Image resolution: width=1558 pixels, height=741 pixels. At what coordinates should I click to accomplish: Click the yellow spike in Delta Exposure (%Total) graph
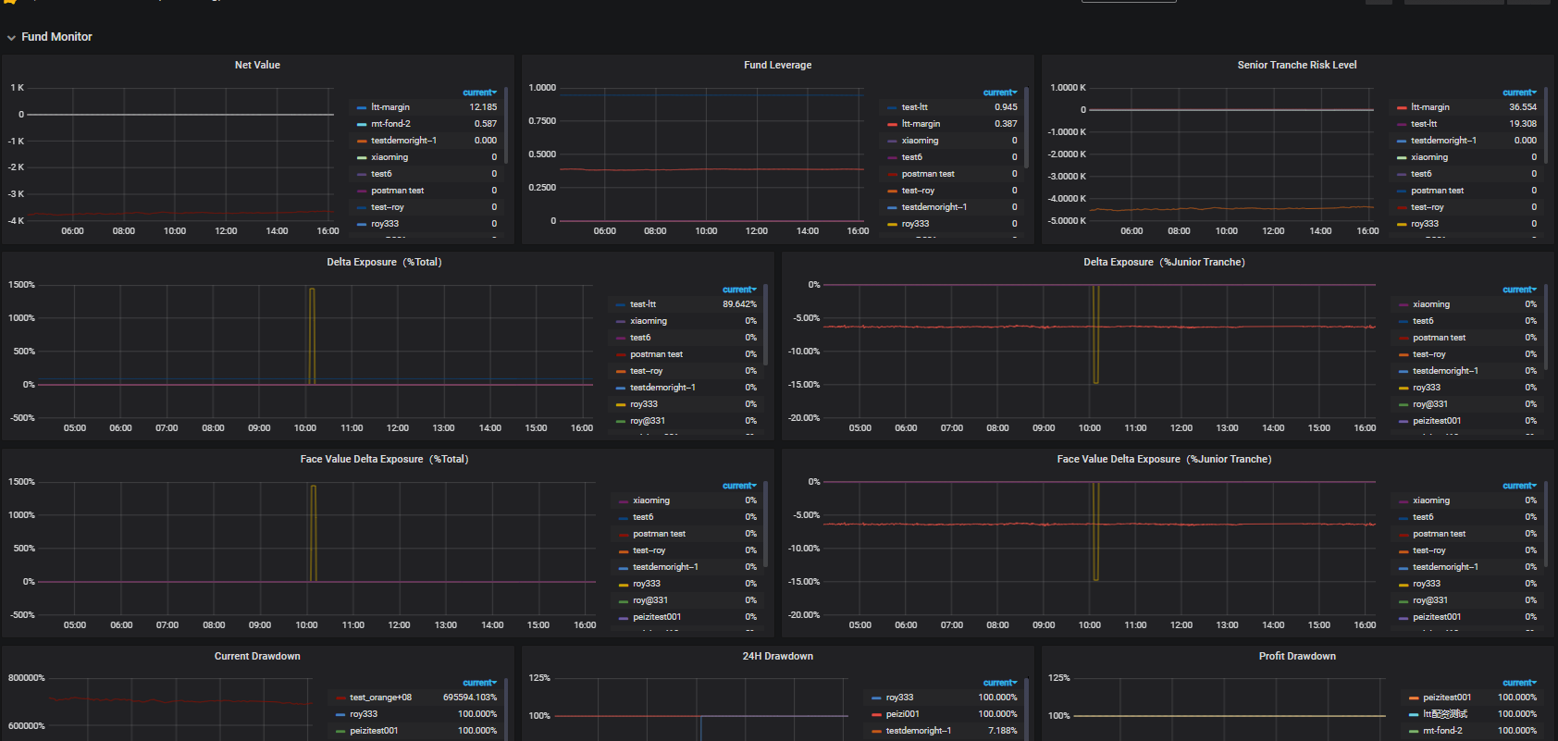pyautogui.click(x=312, y=335)
